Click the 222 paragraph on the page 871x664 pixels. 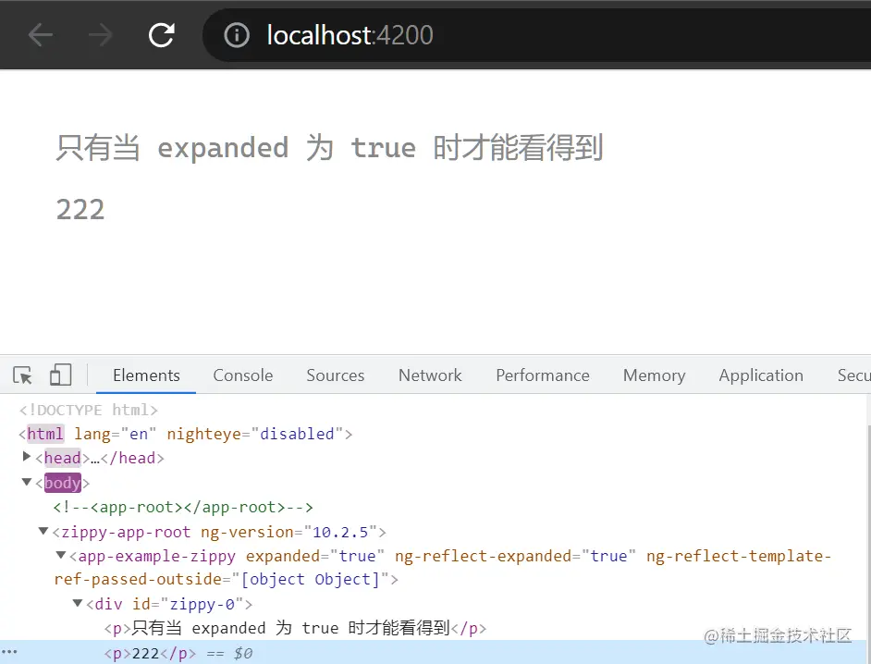click(80, 210)
